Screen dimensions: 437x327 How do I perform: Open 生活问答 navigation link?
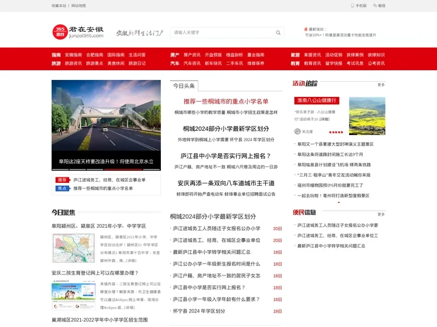(x=137, y=55)
